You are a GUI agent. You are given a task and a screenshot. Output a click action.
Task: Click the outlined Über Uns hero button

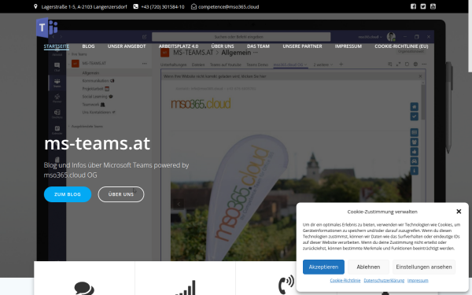(x=120, y=194)
